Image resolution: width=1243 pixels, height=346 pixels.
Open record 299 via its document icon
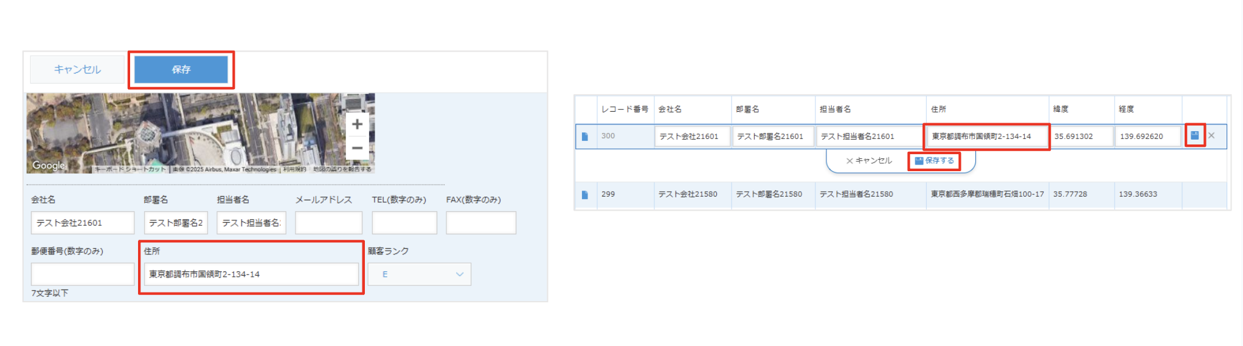585,195
